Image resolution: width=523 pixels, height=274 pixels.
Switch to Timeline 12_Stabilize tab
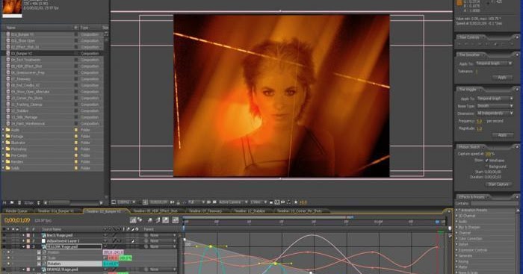pyautogui.click(x=250, y=211)
